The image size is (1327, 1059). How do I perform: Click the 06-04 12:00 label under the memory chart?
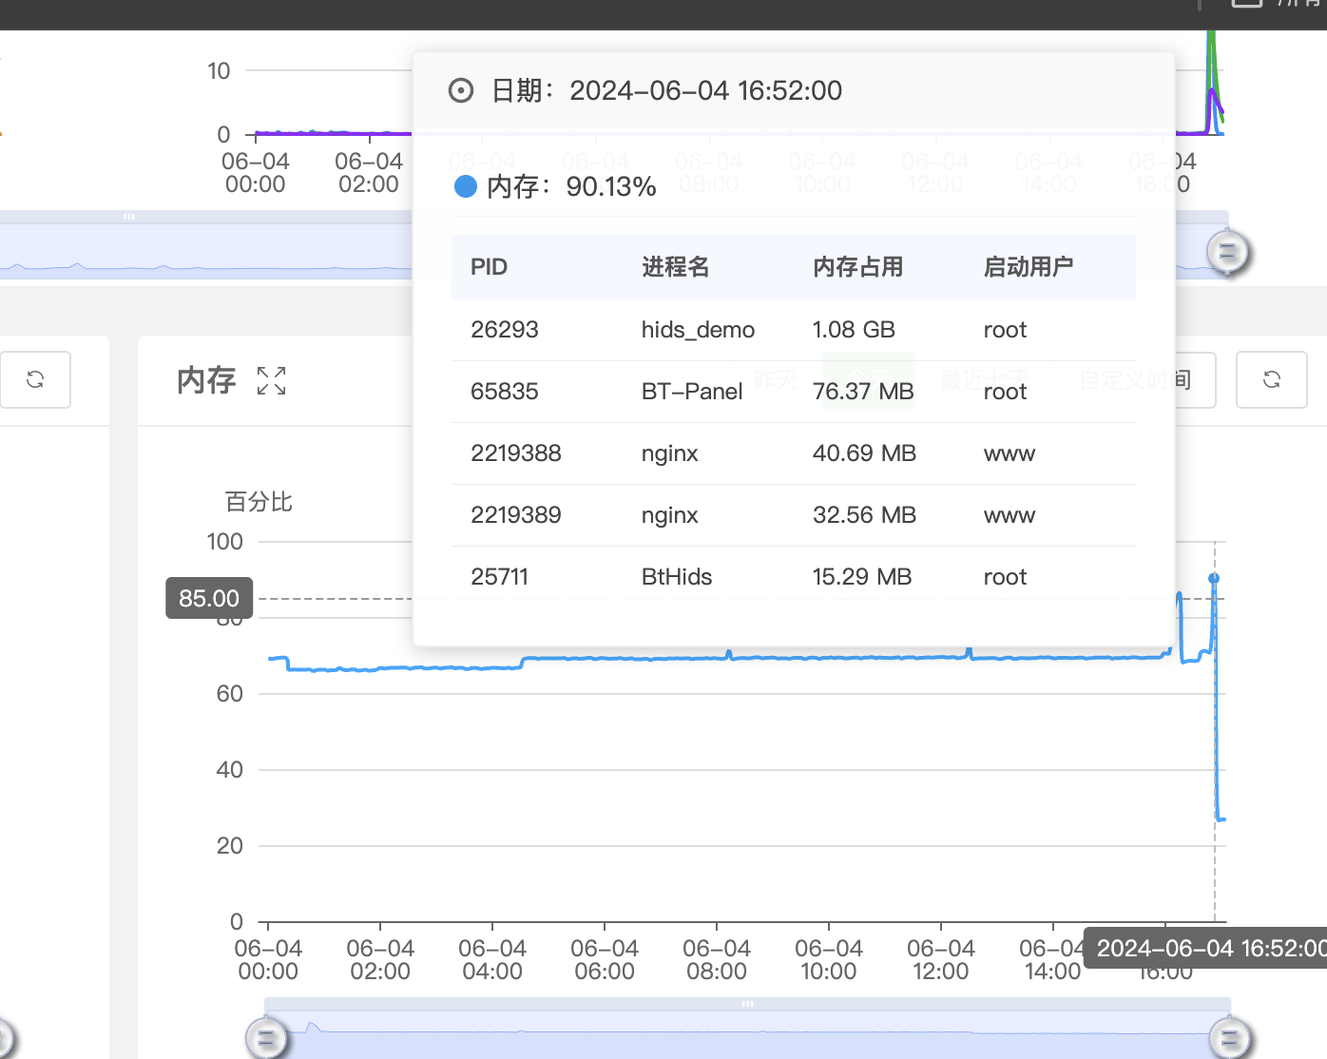941,959
